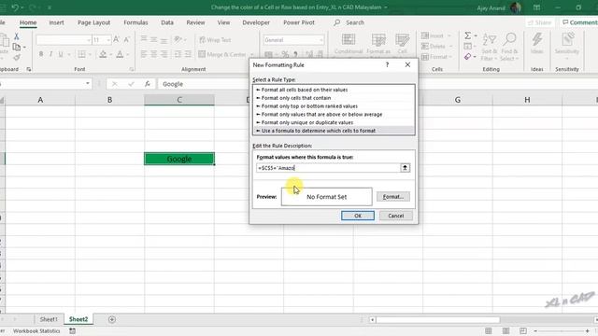Click the Comments button
The width and height of the screenshot is (598, 336).
point(579,22)
